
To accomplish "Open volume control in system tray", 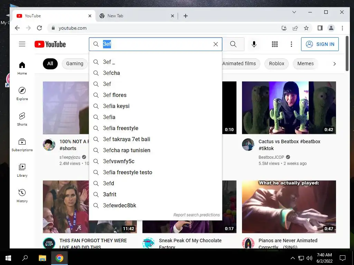I will point(309,258).
